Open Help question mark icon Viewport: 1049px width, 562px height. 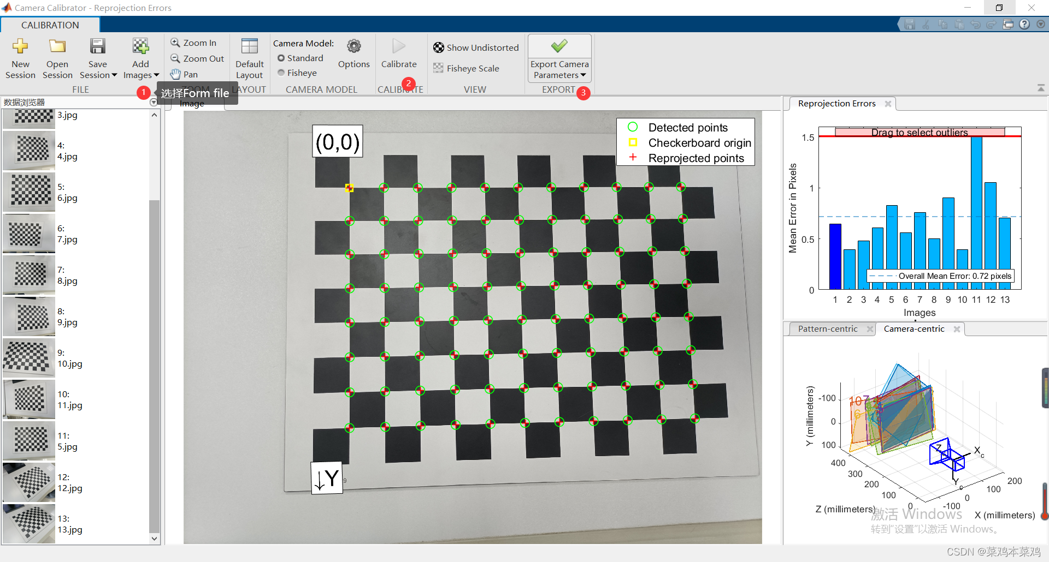[1024, 24]
